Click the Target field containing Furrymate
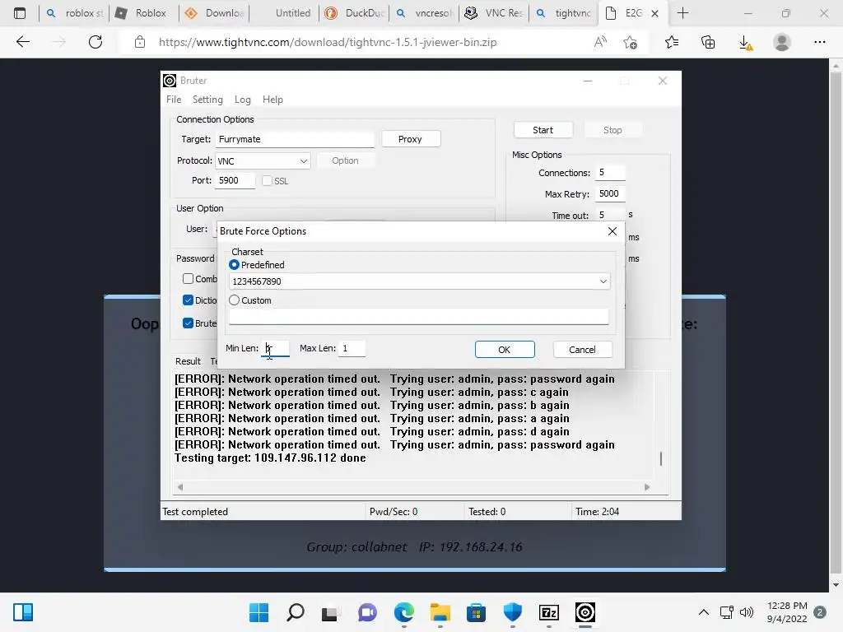This screenshot has height=632, width=843. [x=295, y=139]
